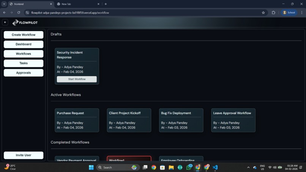The width and height of the screenshot is (306, 172).
Task: Close the frontend tab
Action: [x=51, y=4]
